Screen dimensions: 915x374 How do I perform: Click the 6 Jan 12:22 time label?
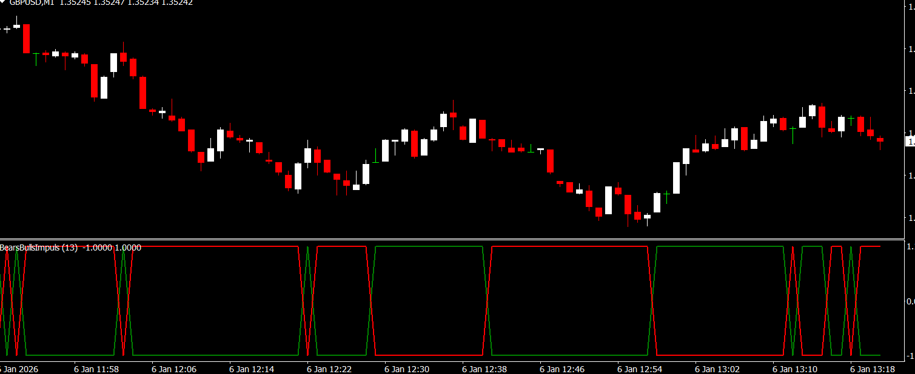tap(329, 369)
